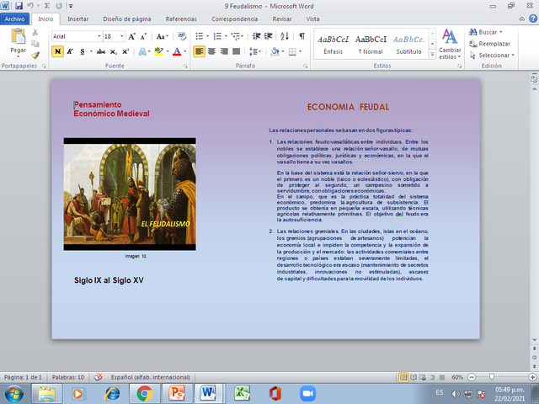This screenshot has height=404, width=539.
Task: Open Google Chrome from the taskbar
Action: click(x=144, y=394)
